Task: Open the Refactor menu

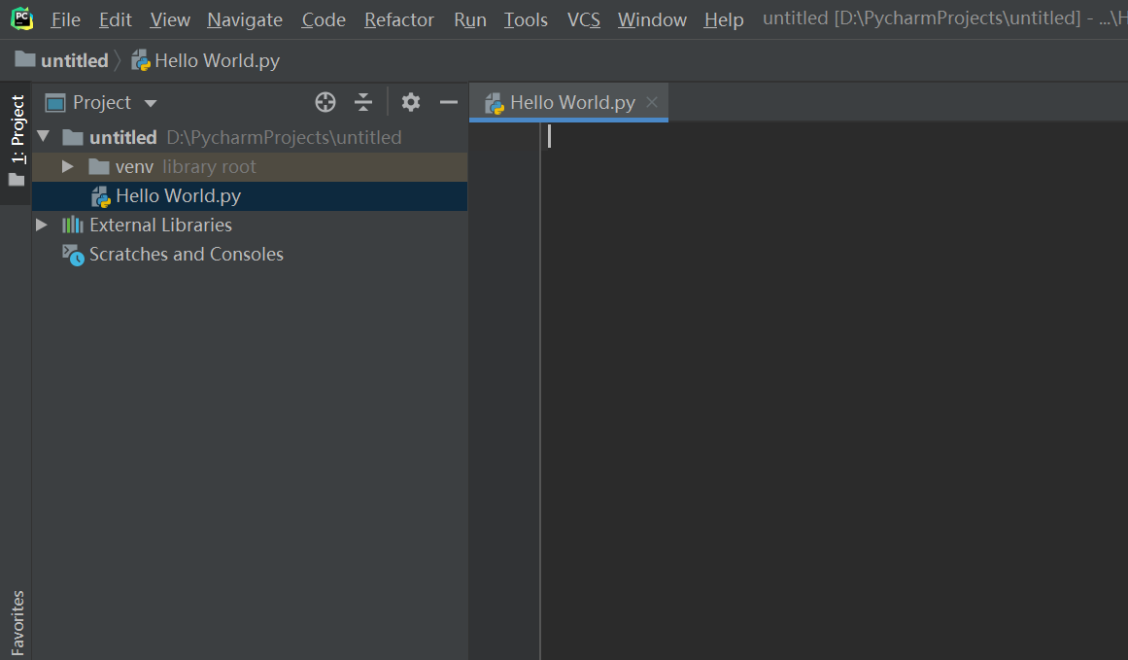Action: [x=398, y=18]
